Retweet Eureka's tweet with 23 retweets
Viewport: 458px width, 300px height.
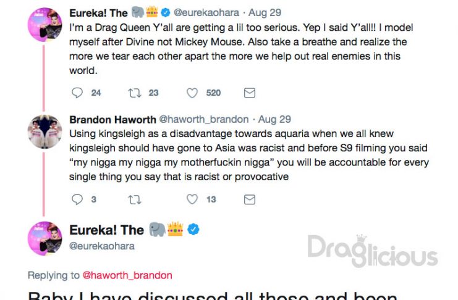tap(135, 93)
